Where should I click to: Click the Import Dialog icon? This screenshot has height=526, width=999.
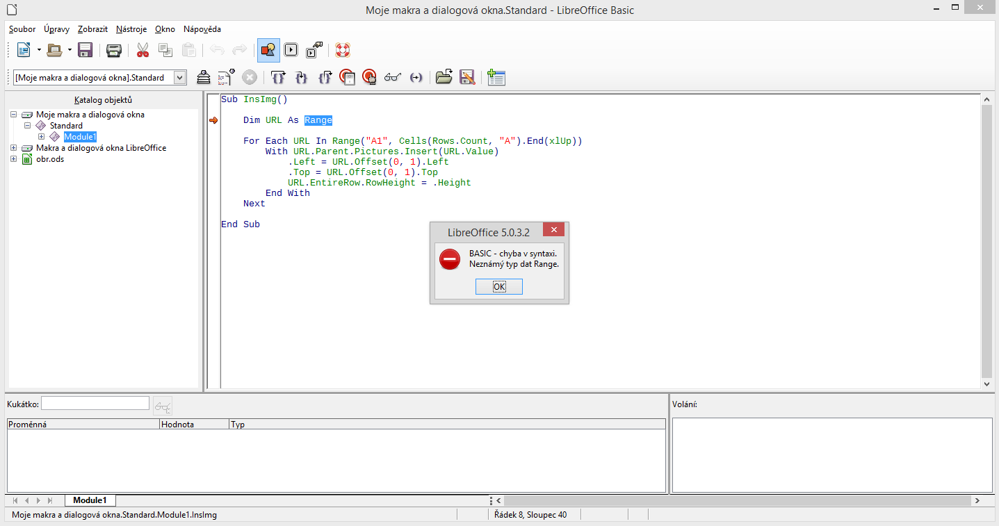pyautogui.click(x=496, y=77)
